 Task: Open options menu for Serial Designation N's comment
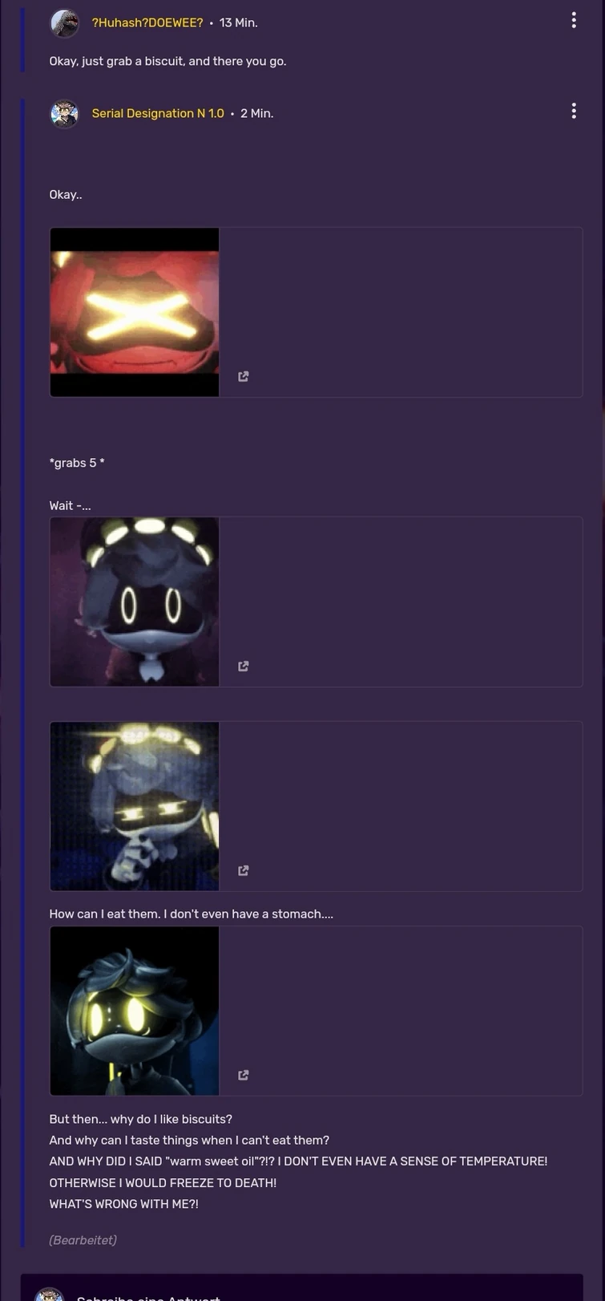pyautogui.click(x=574, y=111)
